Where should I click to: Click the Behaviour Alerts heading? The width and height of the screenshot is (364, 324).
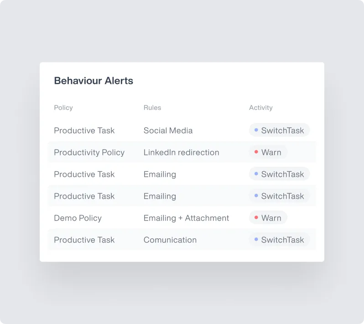94,81
